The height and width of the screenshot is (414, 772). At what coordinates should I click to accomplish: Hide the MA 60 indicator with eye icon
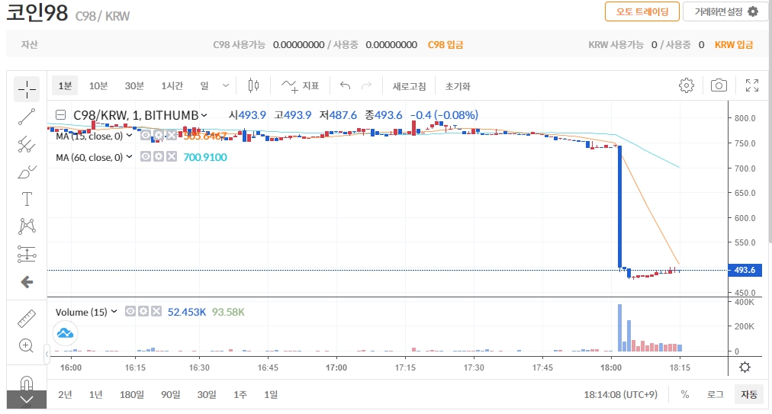(146, 156)
